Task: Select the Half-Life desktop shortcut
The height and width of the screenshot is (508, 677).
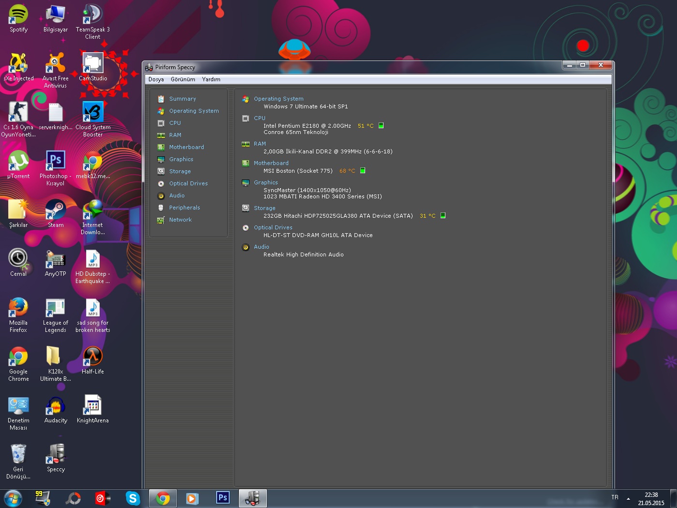Action: 92,360
